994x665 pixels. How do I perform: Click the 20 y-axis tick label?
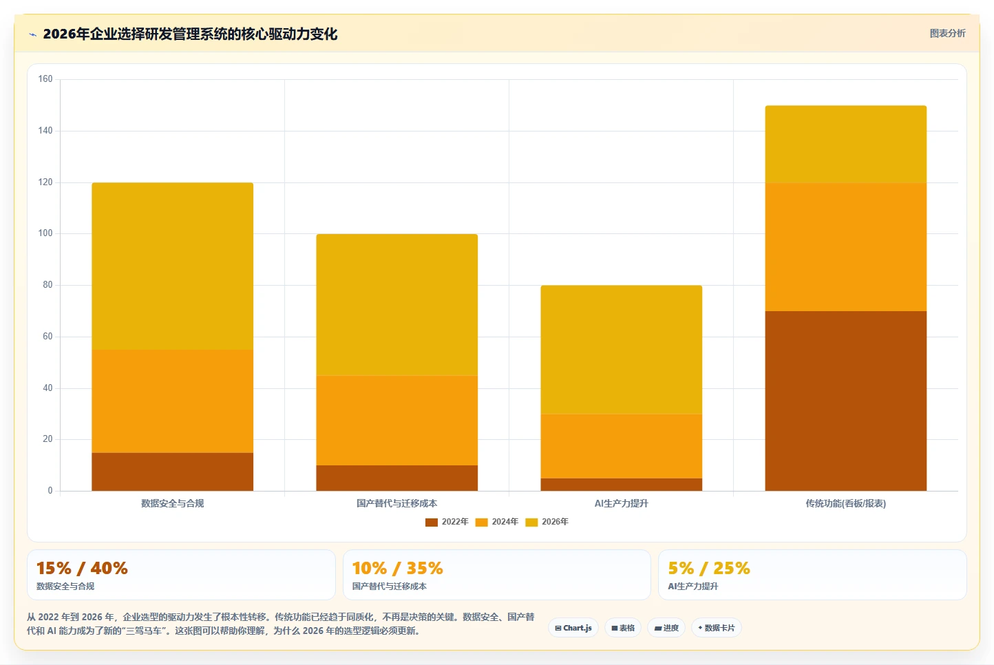coord(47,439)
